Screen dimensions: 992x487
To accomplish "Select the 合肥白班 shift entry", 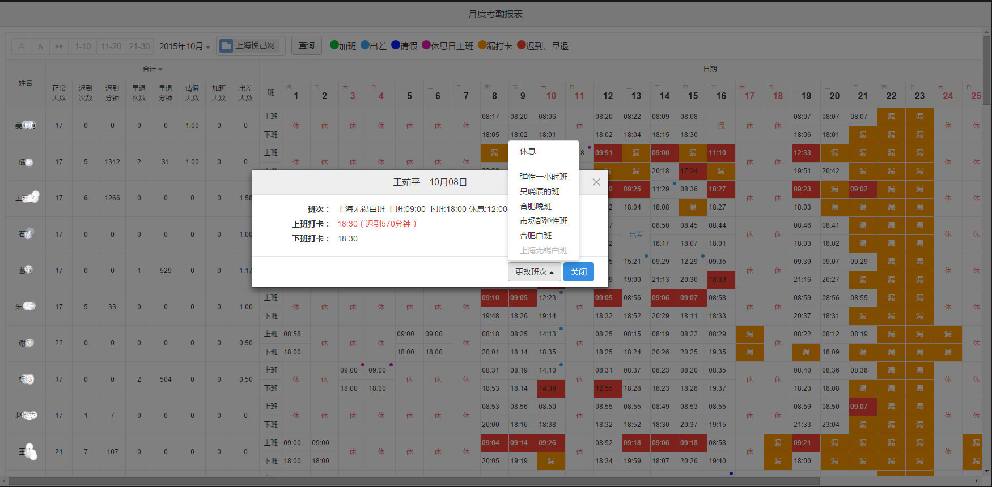I will [536, 236].
